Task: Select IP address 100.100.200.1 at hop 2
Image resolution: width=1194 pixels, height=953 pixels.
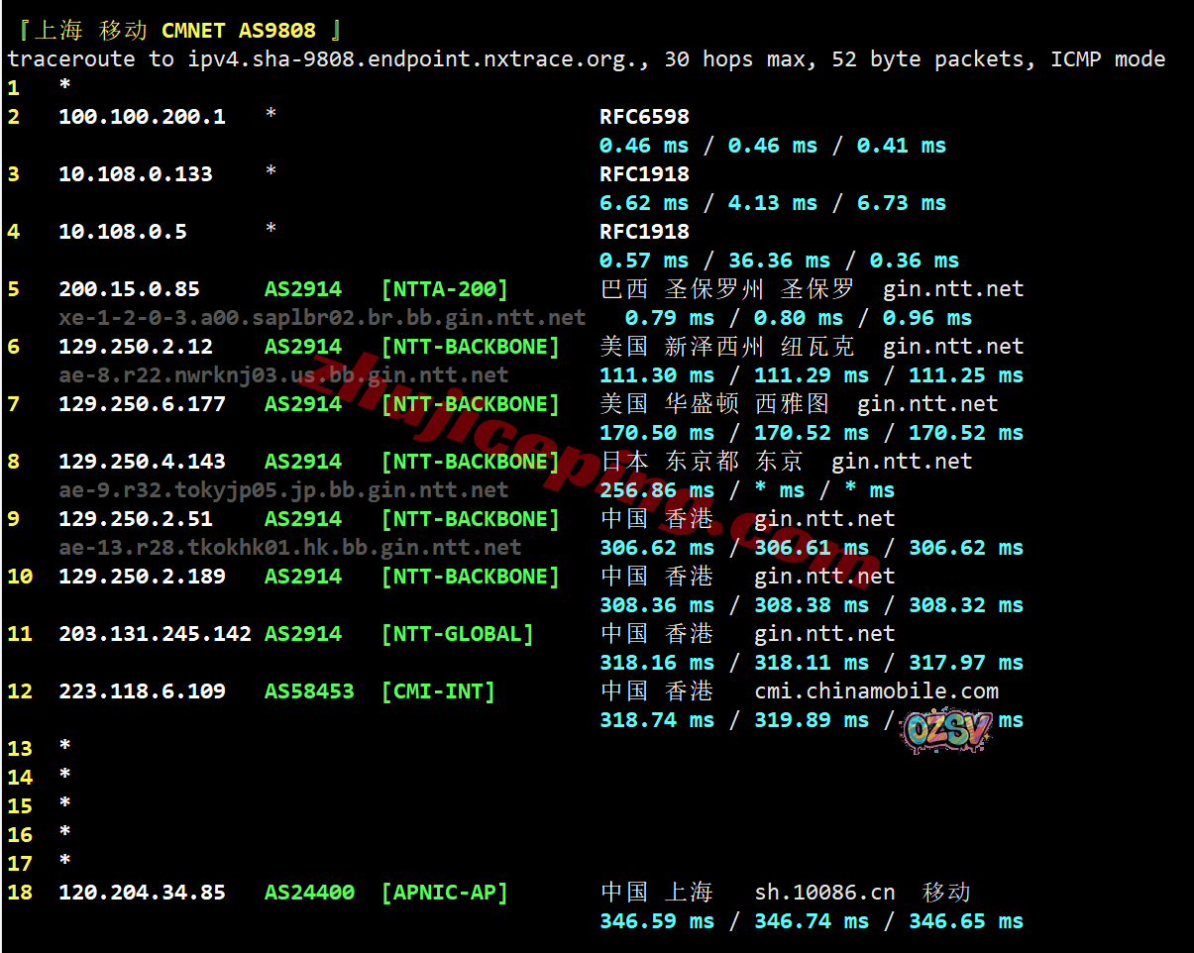Action: coord(142,117)
